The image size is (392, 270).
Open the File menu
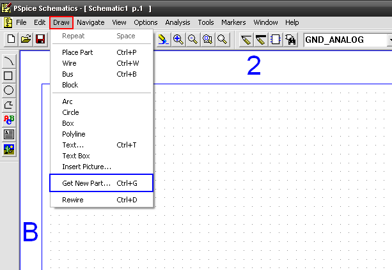(x=21, y=22)
